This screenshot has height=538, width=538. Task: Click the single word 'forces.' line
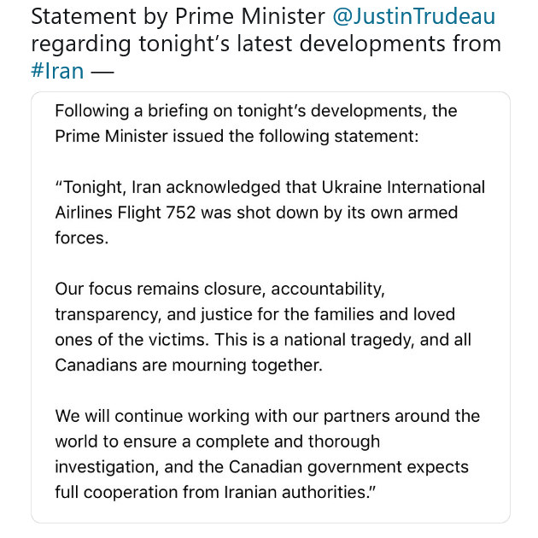click(x=82, y=237)
